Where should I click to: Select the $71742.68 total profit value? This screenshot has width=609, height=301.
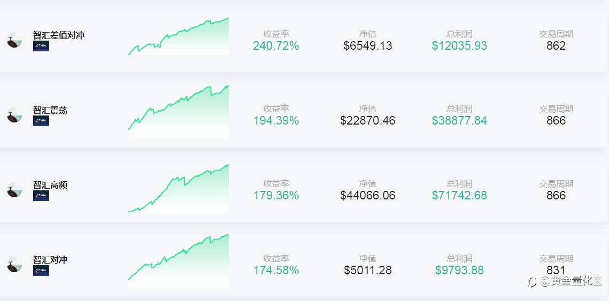point(459,195)
